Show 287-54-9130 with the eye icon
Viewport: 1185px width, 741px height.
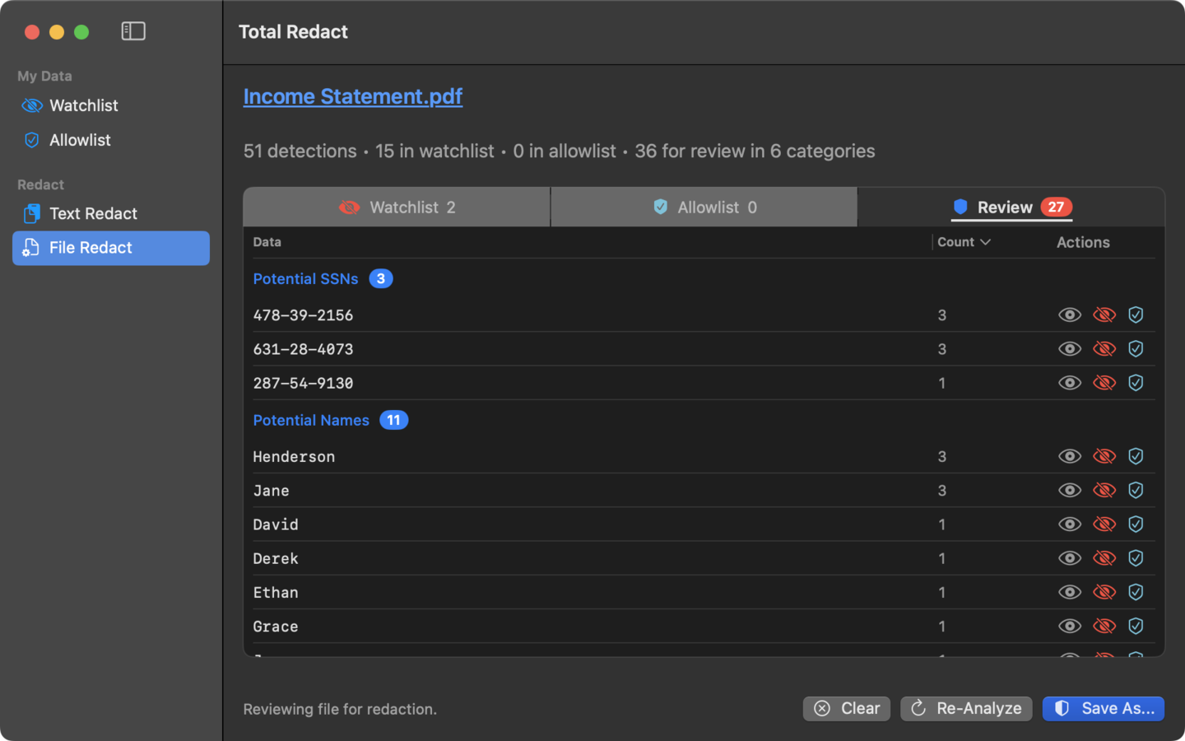click(x=1069, y=383)
